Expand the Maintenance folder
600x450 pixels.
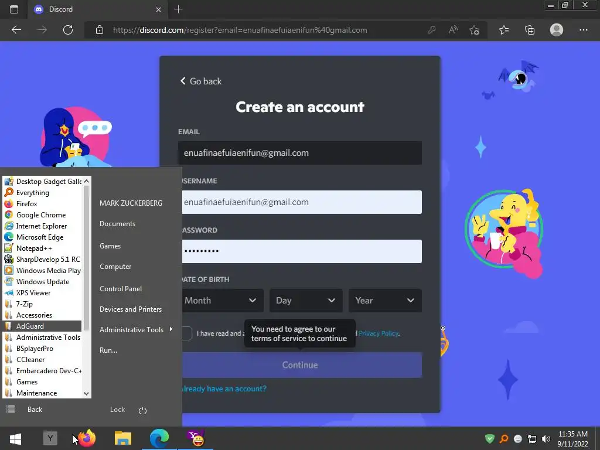pos(42,393)
